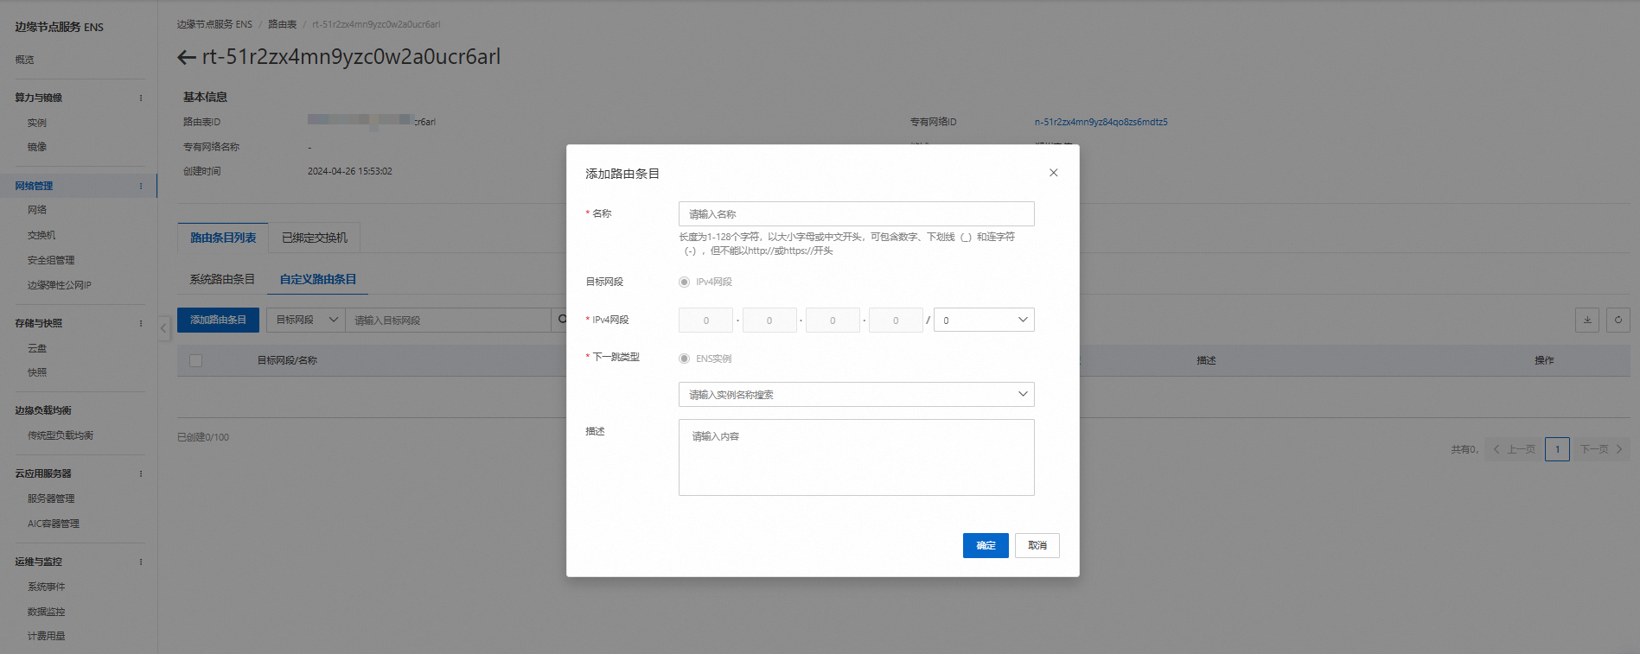Click the first IPv4 octet field

click(705, 320)
